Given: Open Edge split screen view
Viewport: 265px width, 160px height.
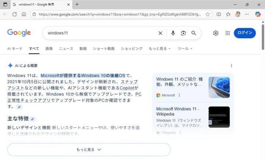Looking at the screenshot, I should [x=219, y=14].
